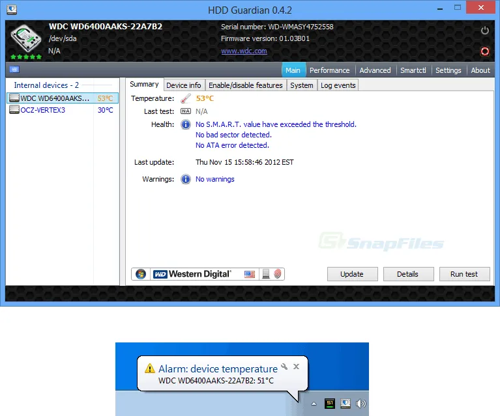This screenshot has height=416, width=500.
Task: Click the Windows logo icon in the bottom bar
Action: 141,274
